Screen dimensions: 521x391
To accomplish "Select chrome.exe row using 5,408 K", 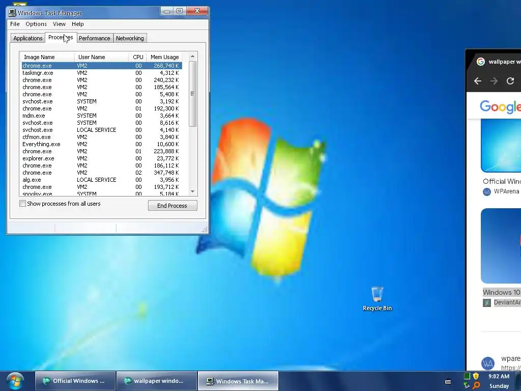I will point(102,94).
